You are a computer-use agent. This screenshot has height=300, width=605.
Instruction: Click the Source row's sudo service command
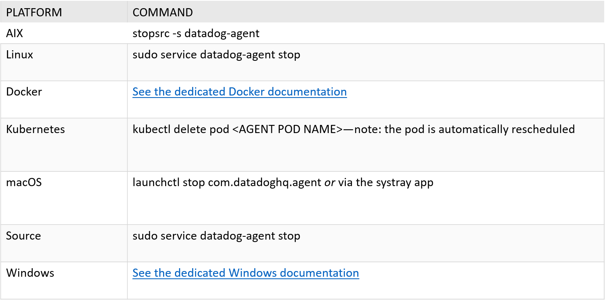point(216,236)
